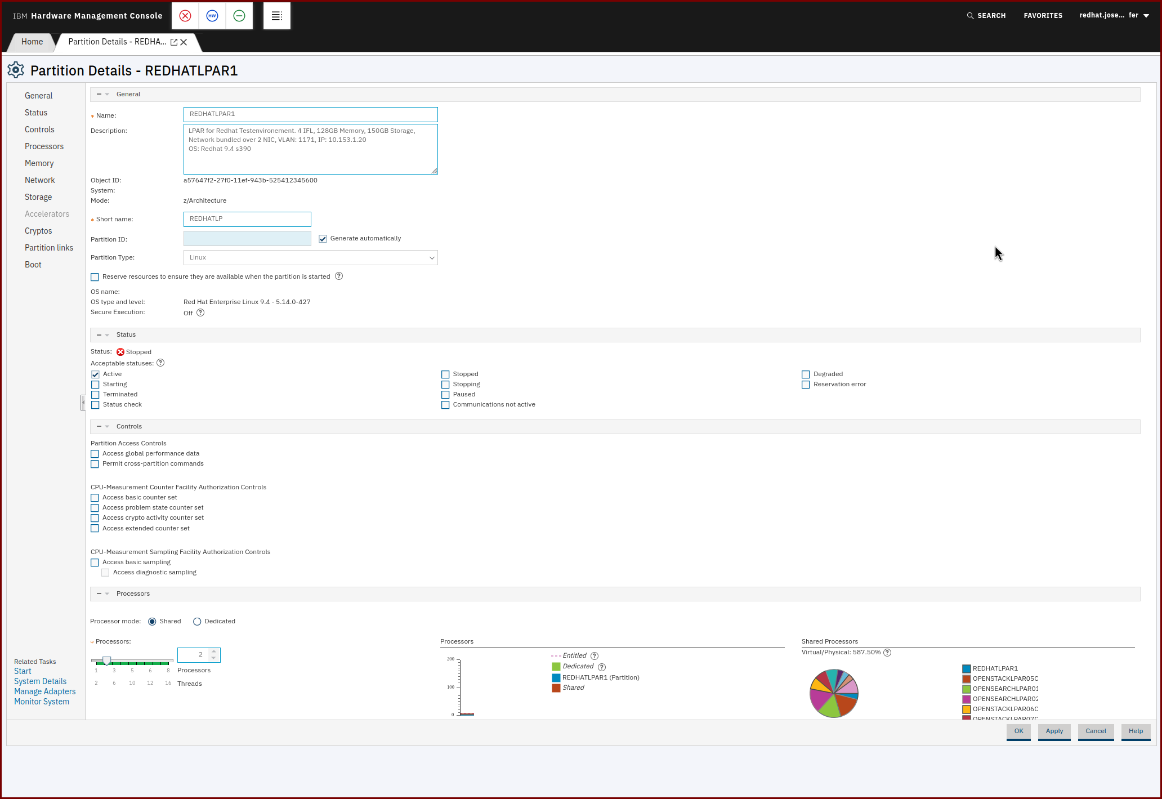Click the Apply button
1162x799 pixels.
[1054, 731]
